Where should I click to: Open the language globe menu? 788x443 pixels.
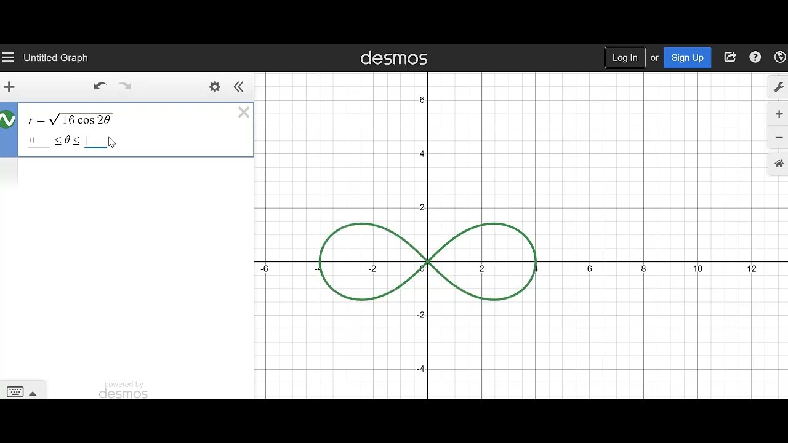[x=780, y=57]
